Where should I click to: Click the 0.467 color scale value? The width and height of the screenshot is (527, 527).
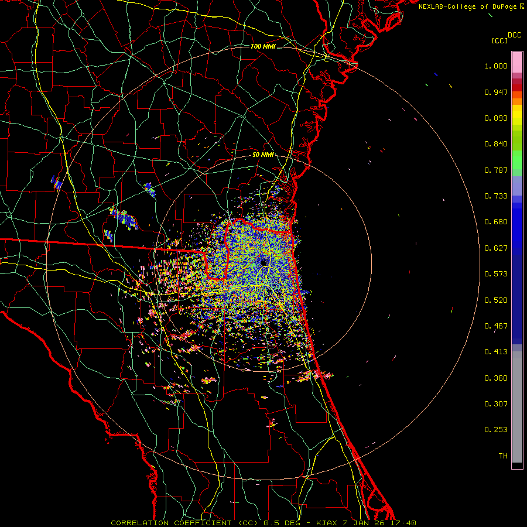496,326
